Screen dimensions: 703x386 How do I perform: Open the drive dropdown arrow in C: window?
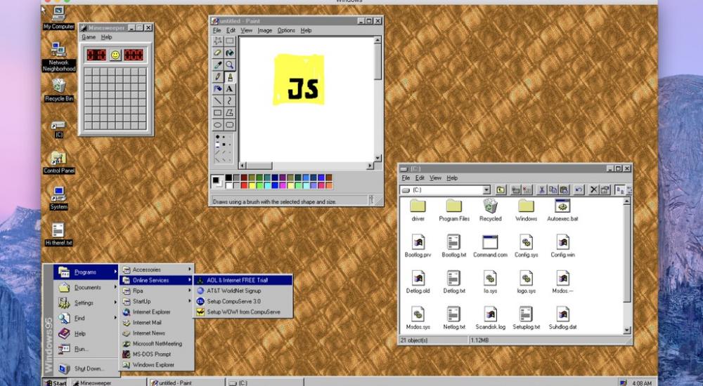pyautogui.click(x=486, y=190)
